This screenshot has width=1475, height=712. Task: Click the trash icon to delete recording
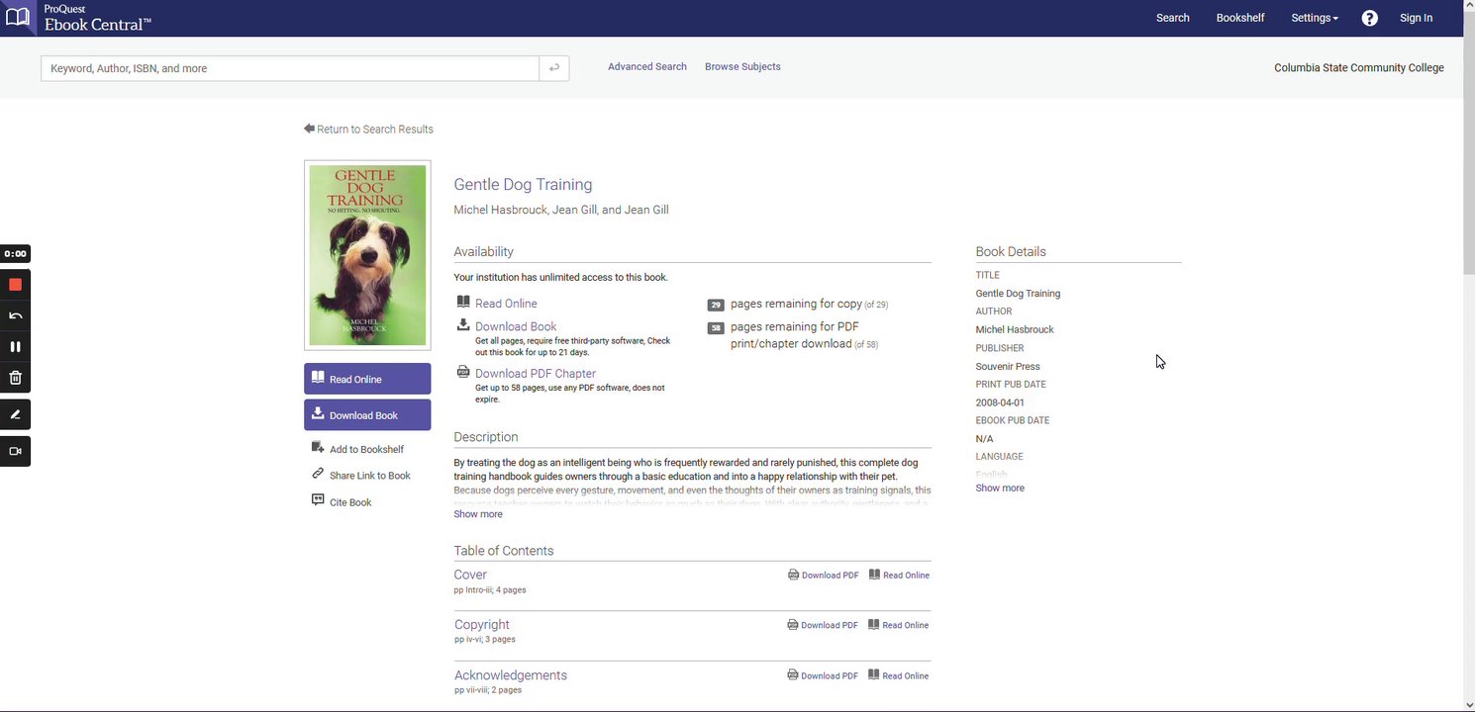pos(15,378)
